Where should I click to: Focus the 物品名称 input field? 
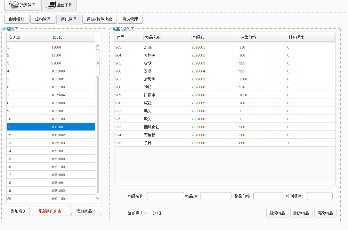coord(165,196)
